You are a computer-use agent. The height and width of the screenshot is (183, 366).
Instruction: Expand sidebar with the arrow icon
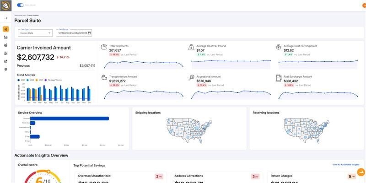tap(5, 18)
